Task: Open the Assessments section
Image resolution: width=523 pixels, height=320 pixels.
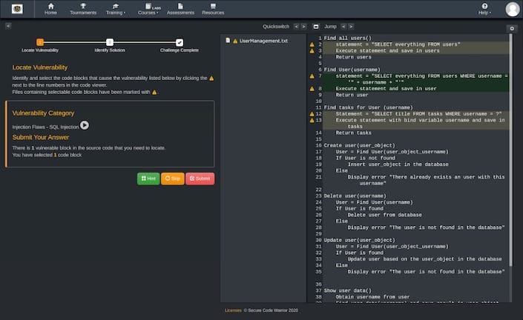Action: pos(180,10)
